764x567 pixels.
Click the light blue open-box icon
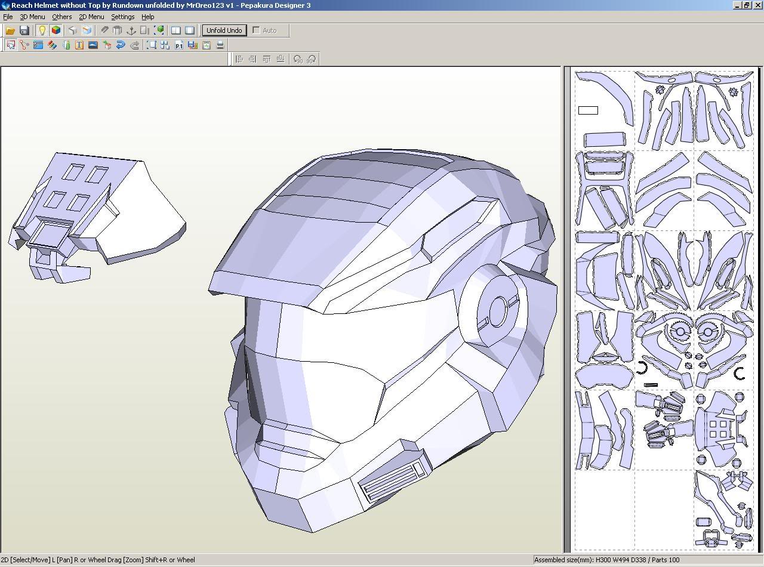(87, 30)
